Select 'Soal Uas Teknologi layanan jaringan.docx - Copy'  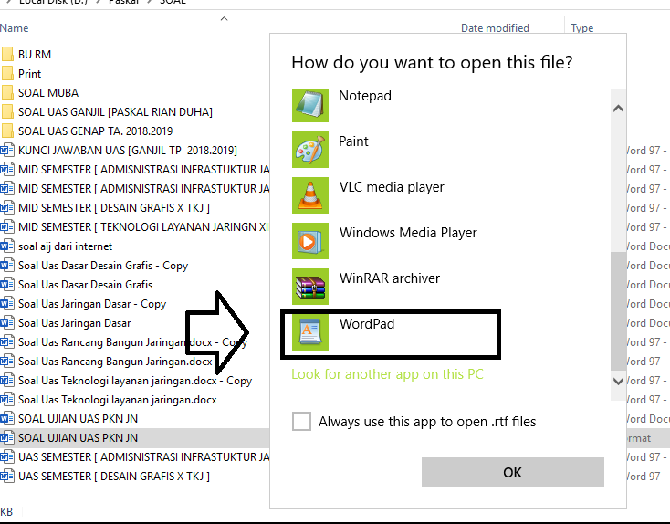(x=135, y=381)
